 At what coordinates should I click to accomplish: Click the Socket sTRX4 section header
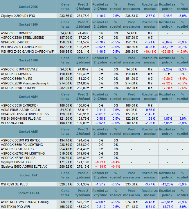click(x=28, y=193)
